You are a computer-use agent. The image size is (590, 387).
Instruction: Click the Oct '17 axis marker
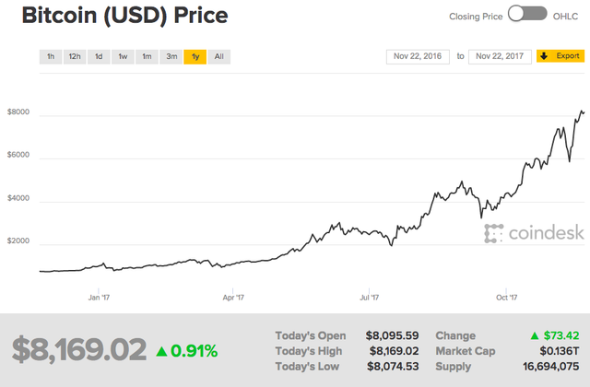[506, 298]
